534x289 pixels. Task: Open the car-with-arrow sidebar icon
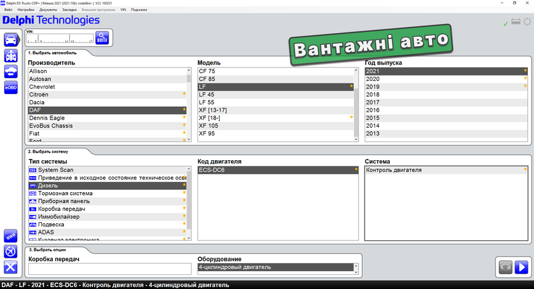[x=11, y=72]
